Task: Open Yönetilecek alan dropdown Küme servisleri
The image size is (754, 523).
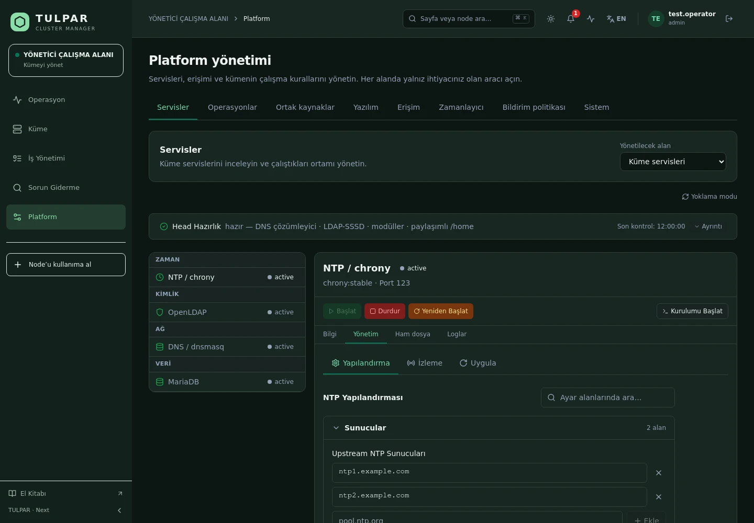Action: point(673,162)
